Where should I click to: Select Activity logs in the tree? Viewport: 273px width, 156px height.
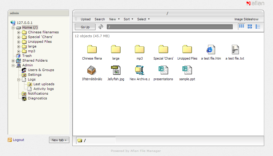pos(43,89)
